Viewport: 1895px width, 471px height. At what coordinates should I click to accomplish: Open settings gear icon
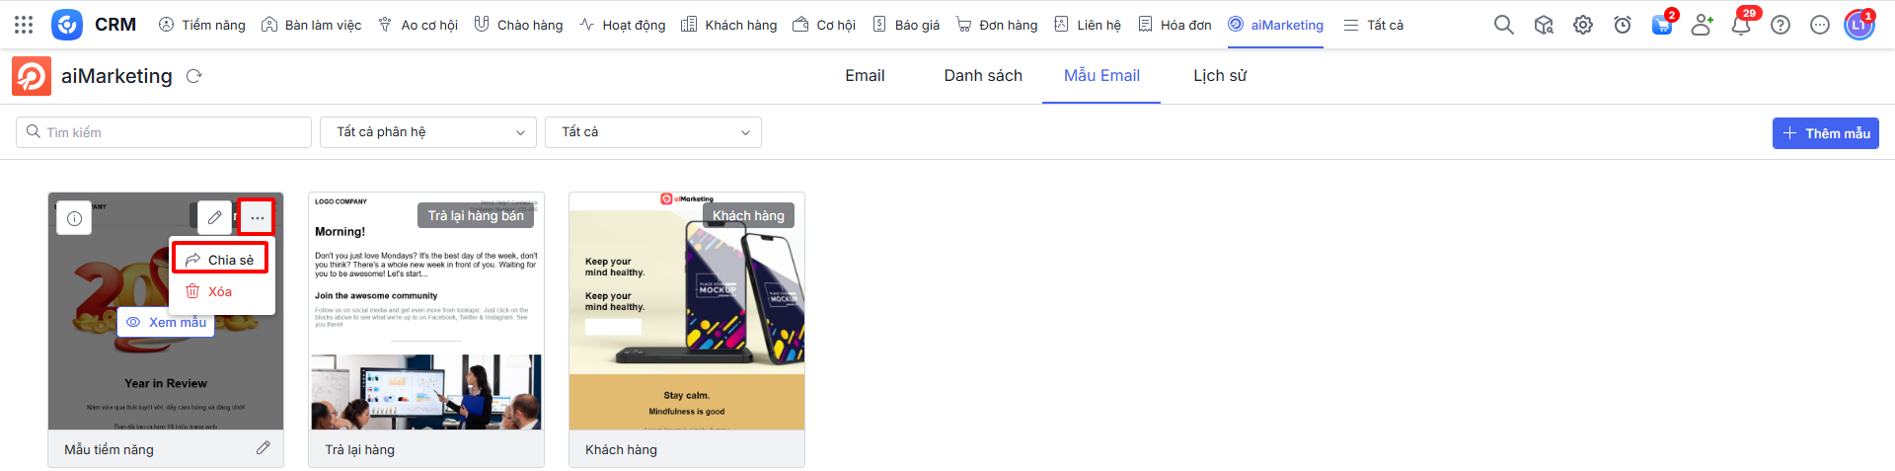(1583, 25)
